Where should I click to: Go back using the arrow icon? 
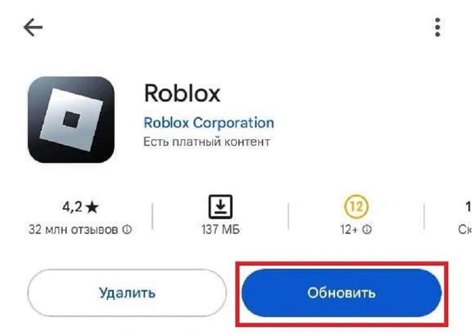pyautogui.click(x=33, y=27)
